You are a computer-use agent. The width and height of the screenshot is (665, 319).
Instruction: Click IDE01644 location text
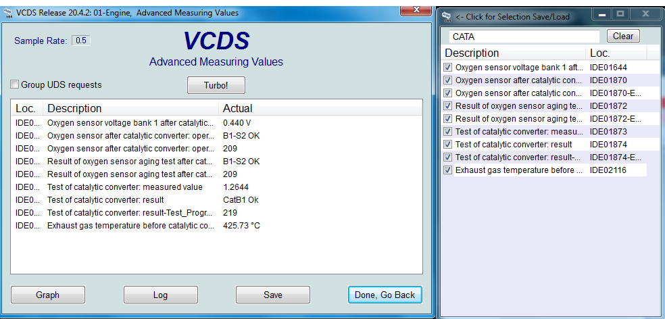pos(608,68)
